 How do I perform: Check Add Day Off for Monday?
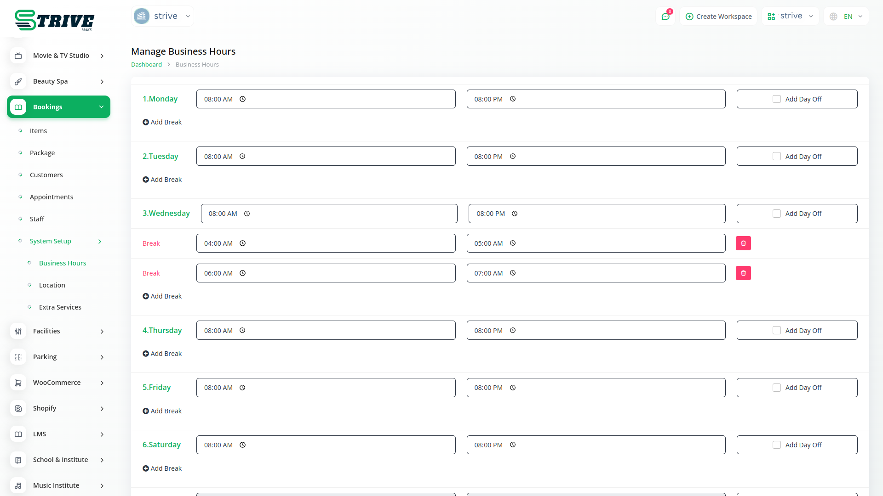[777, 99]
